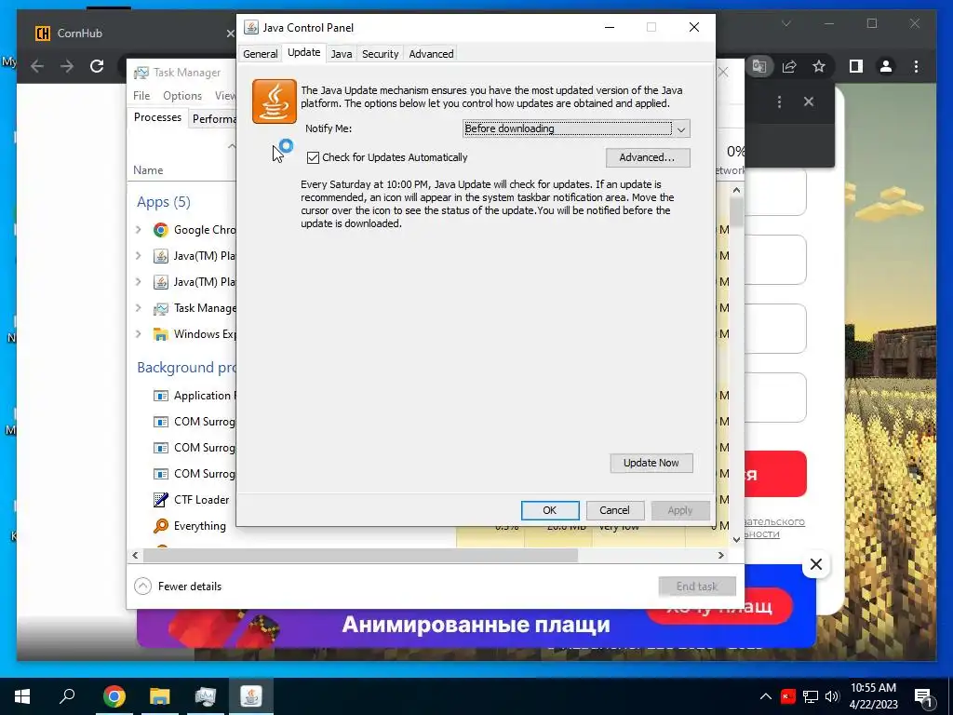Click the Name column header in Task Manager
Viewport: 953px width, 715px height.
[x=148, y=170]
